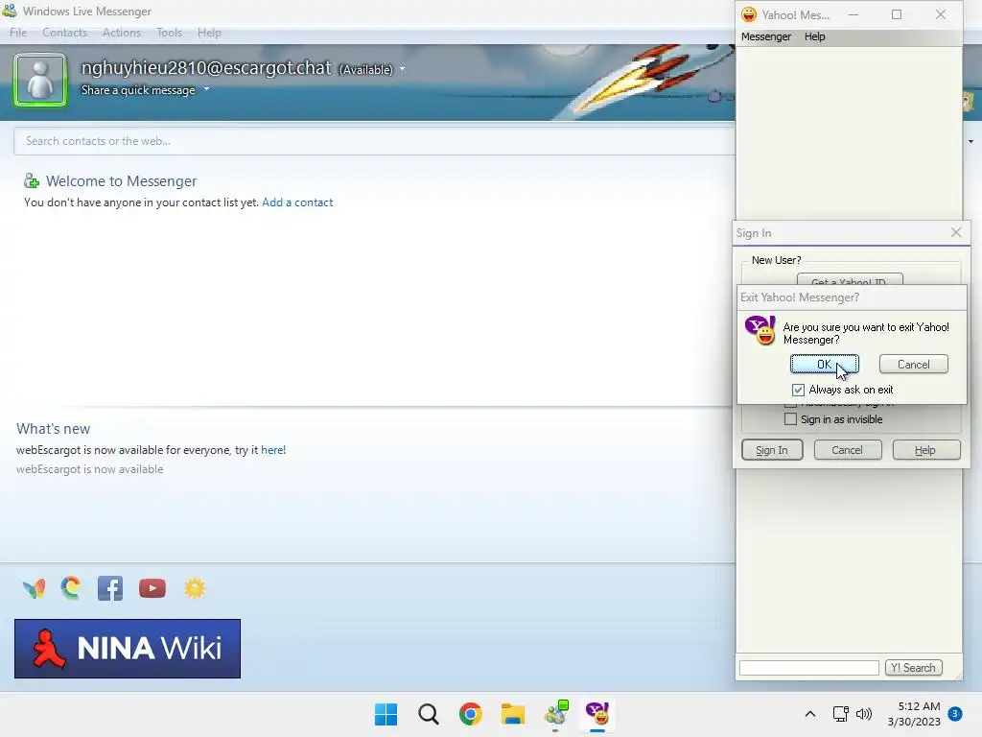This screenshot has width=982, height=737.
Task: Close the Sign In dialog
Action: pos(956,232)
